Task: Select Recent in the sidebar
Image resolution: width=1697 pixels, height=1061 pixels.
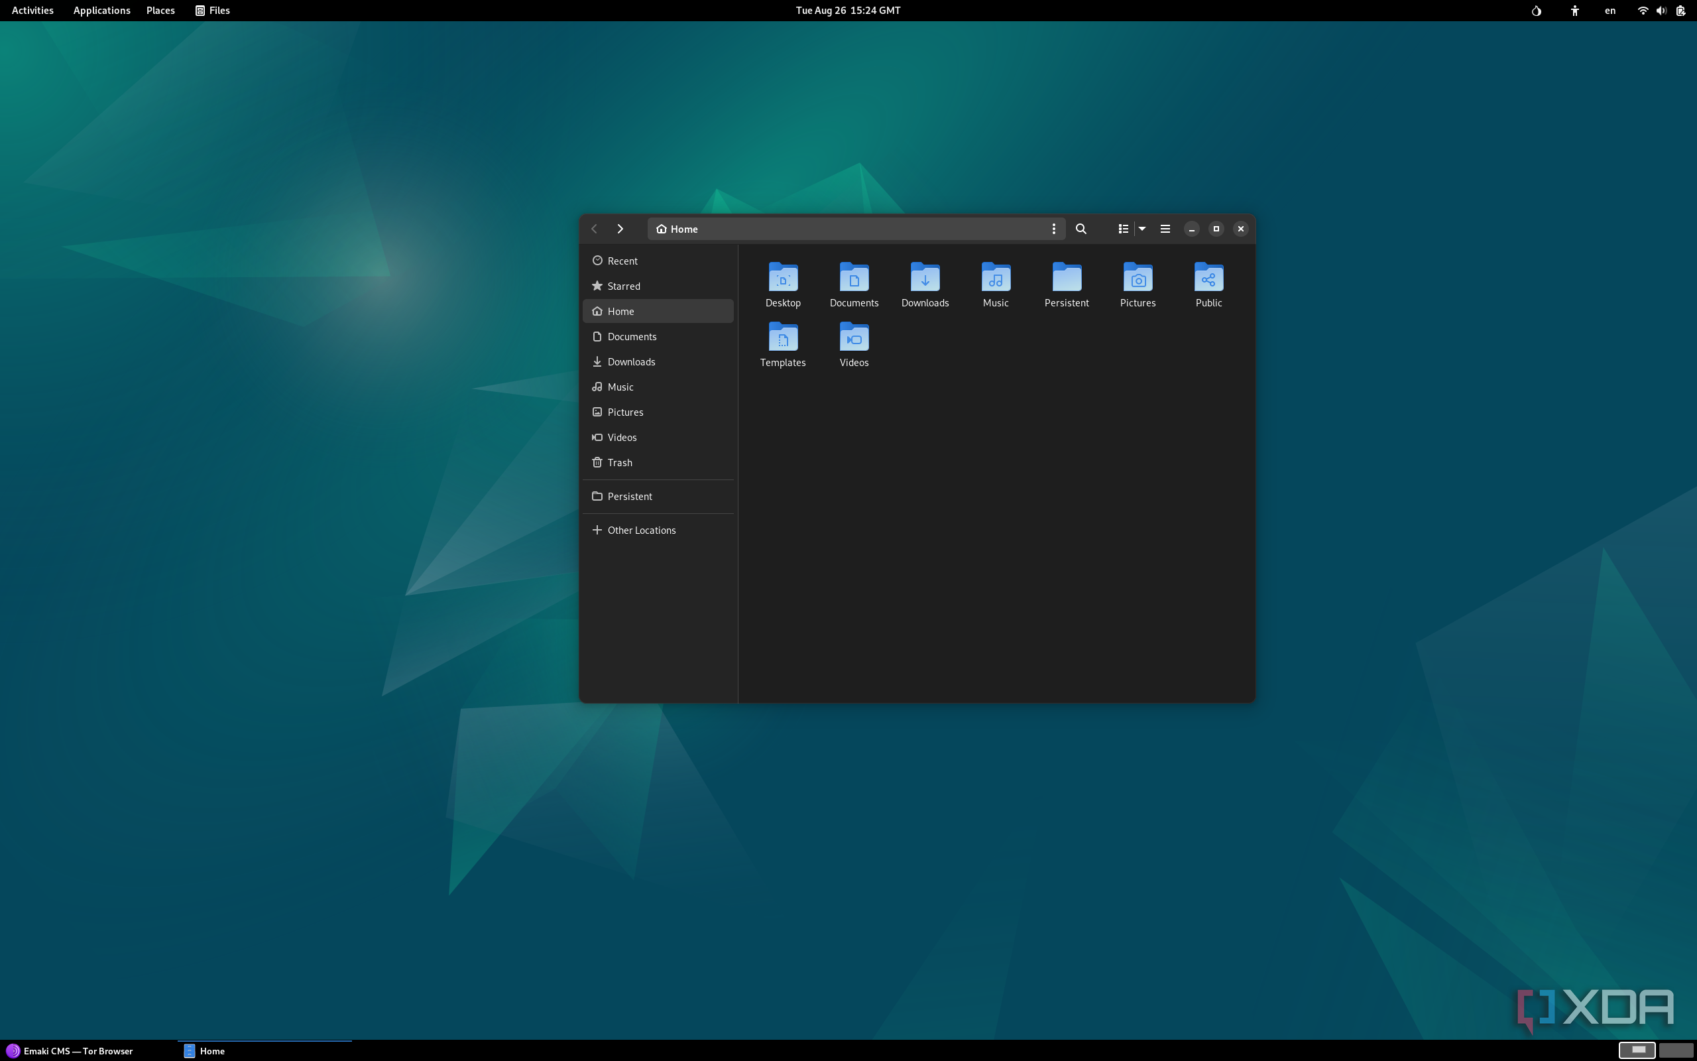Action: [622, 261]
